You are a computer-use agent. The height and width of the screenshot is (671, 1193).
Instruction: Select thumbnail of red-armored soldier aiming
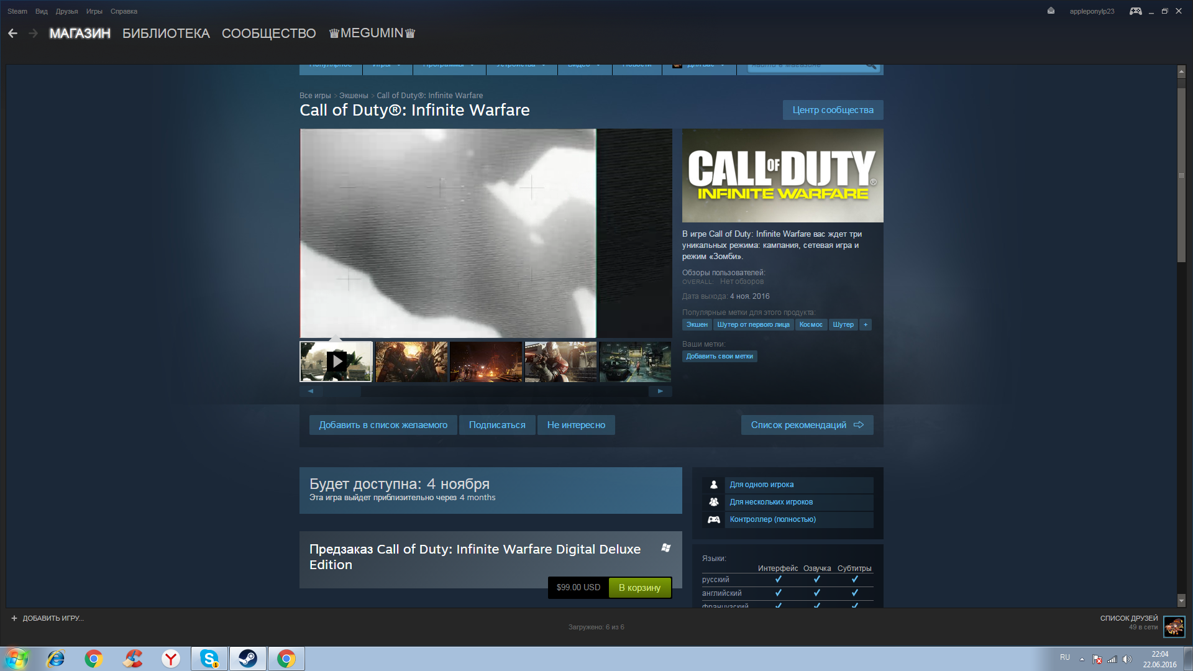[x=560, y=362]
